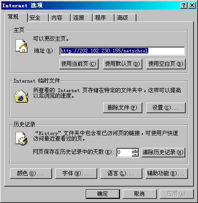Click the question mark help button

coord(184,5)
